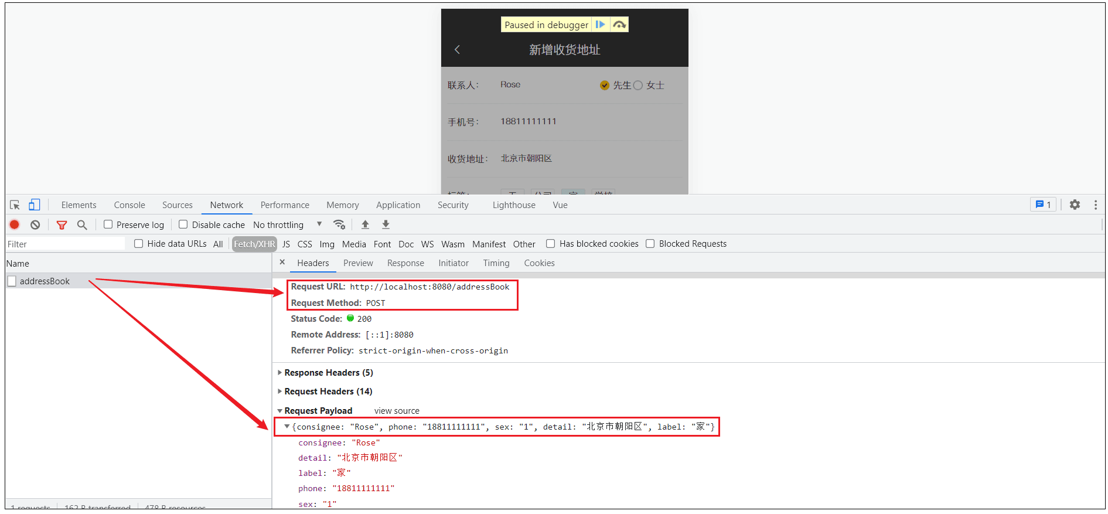The height and width of the screenshot is (514, 1108).
Task: Resume script execution in debugger overlay
Action: click(x=600, y=25)
